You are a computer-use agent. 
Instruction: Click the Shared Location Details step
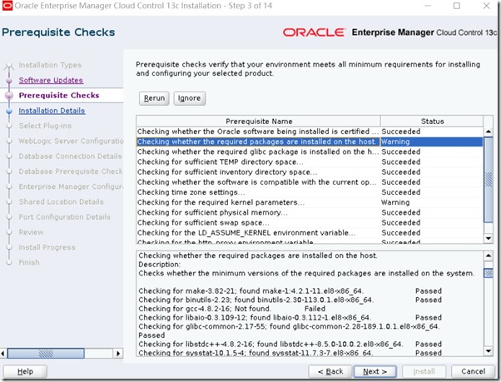(x=61, y=202)
